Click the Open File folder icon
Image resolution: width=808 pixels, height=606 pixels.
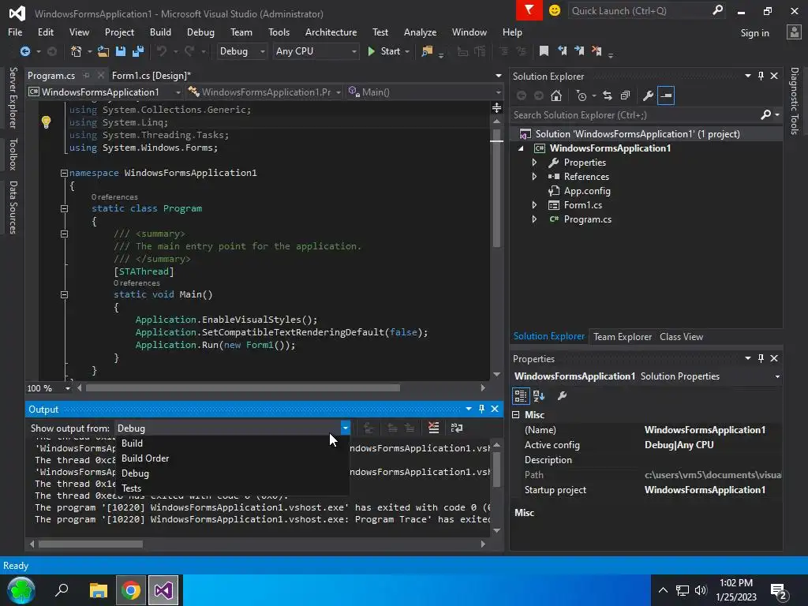[x=103, y=51]
